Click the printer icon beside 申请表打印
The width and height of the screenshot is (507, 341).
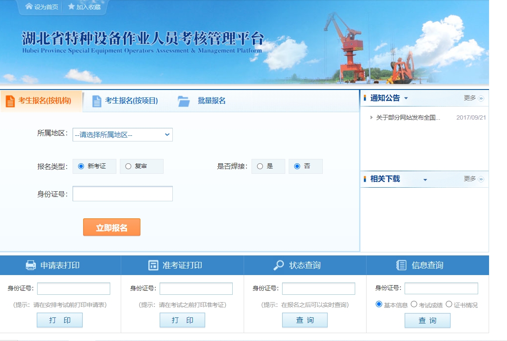point(31,265)
